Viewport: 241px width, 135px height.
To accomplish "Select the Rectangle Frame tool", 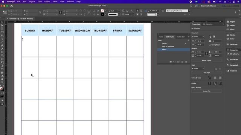I will pyautogui.click(x=2, y=52).
